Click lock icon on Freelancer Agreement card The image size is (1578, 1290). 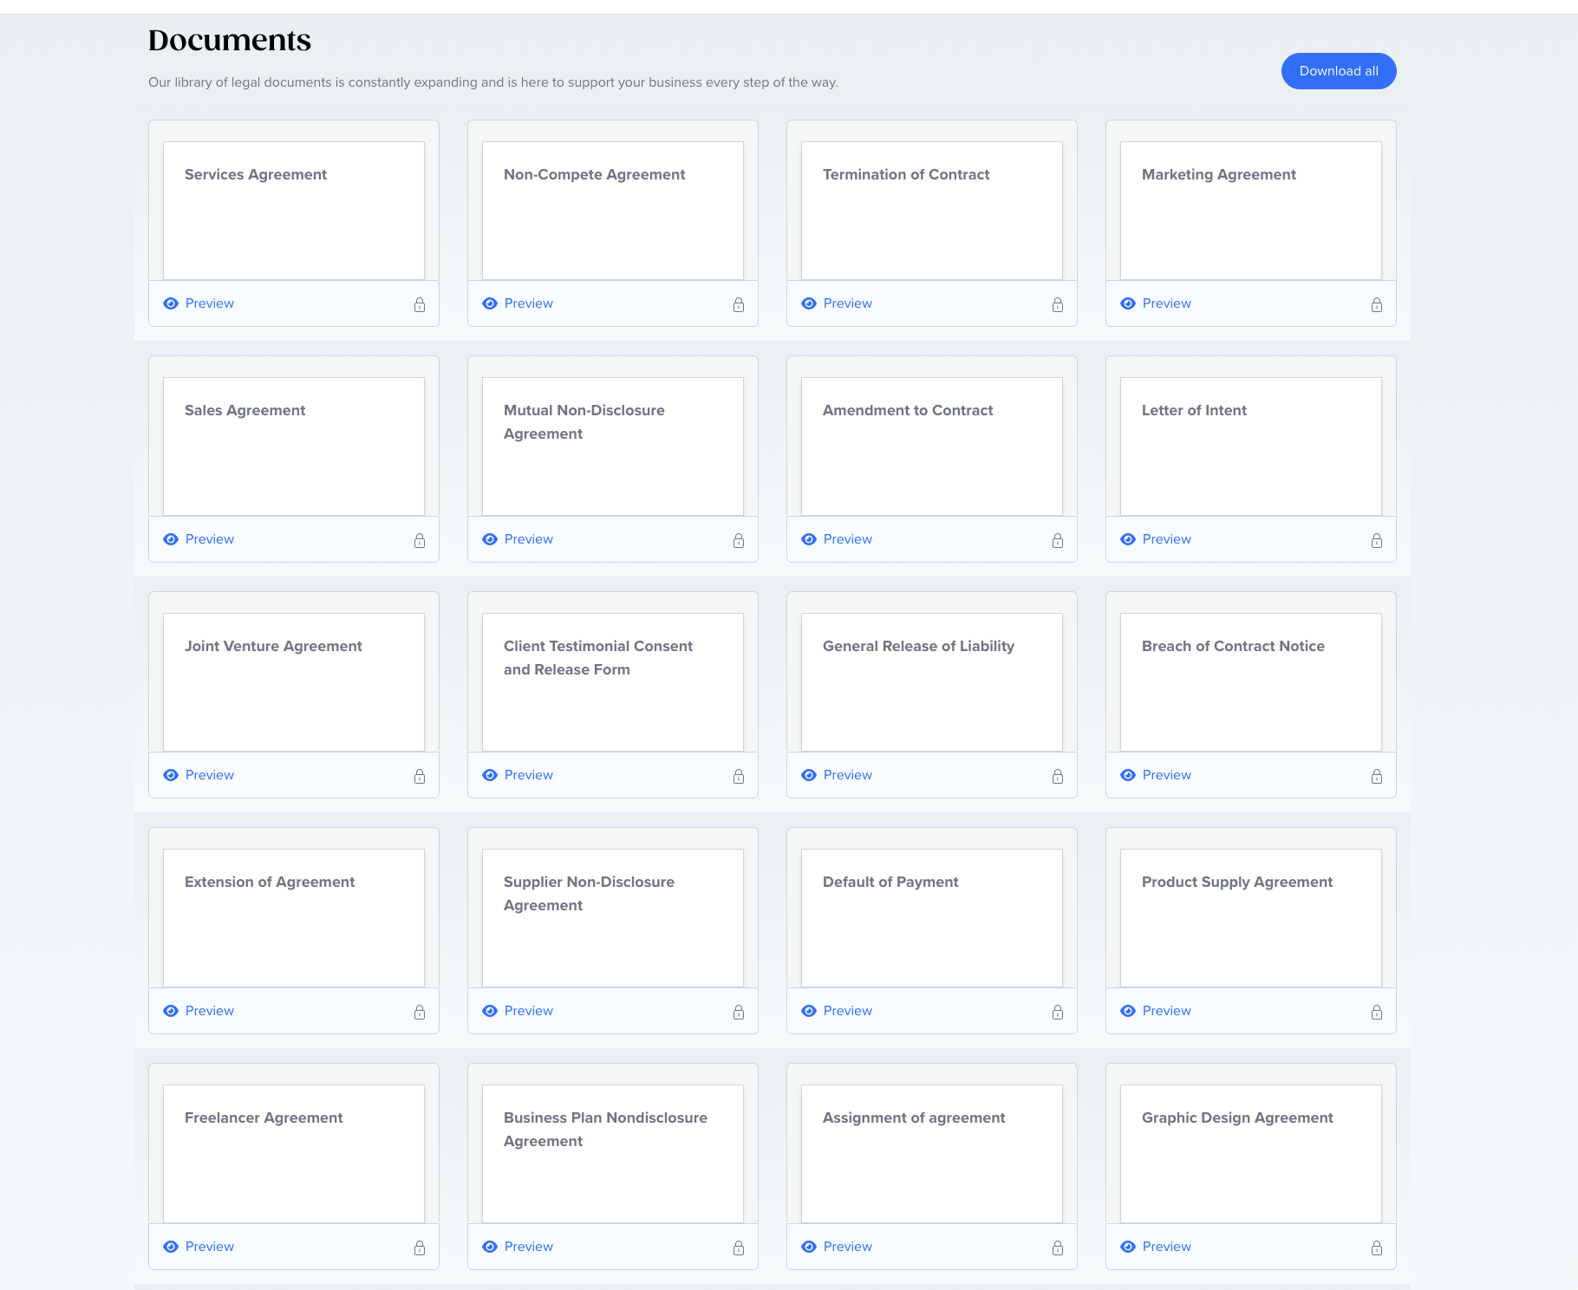click(x=420, y=1248)
